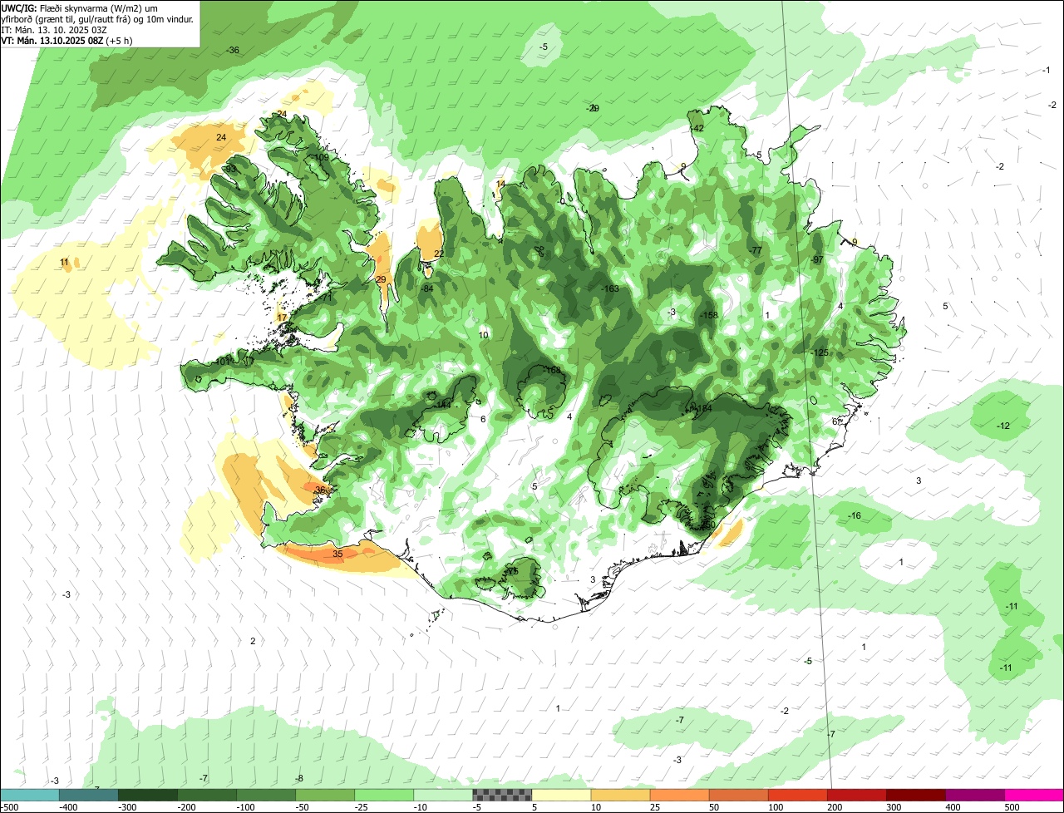Image resolution: width=1064 pixels, height=813 pixels.
Task: Click the 29 value in the orange fjord
Action: 381,279
